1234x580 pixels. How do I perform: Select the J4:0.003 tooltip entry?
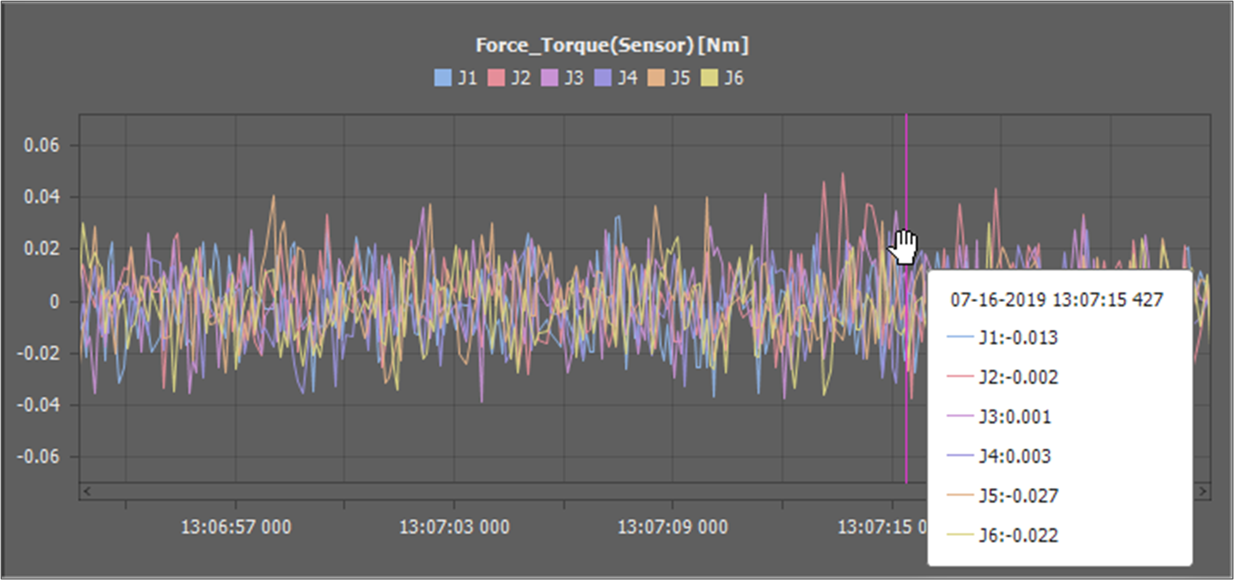click(x=1014, y=456)
